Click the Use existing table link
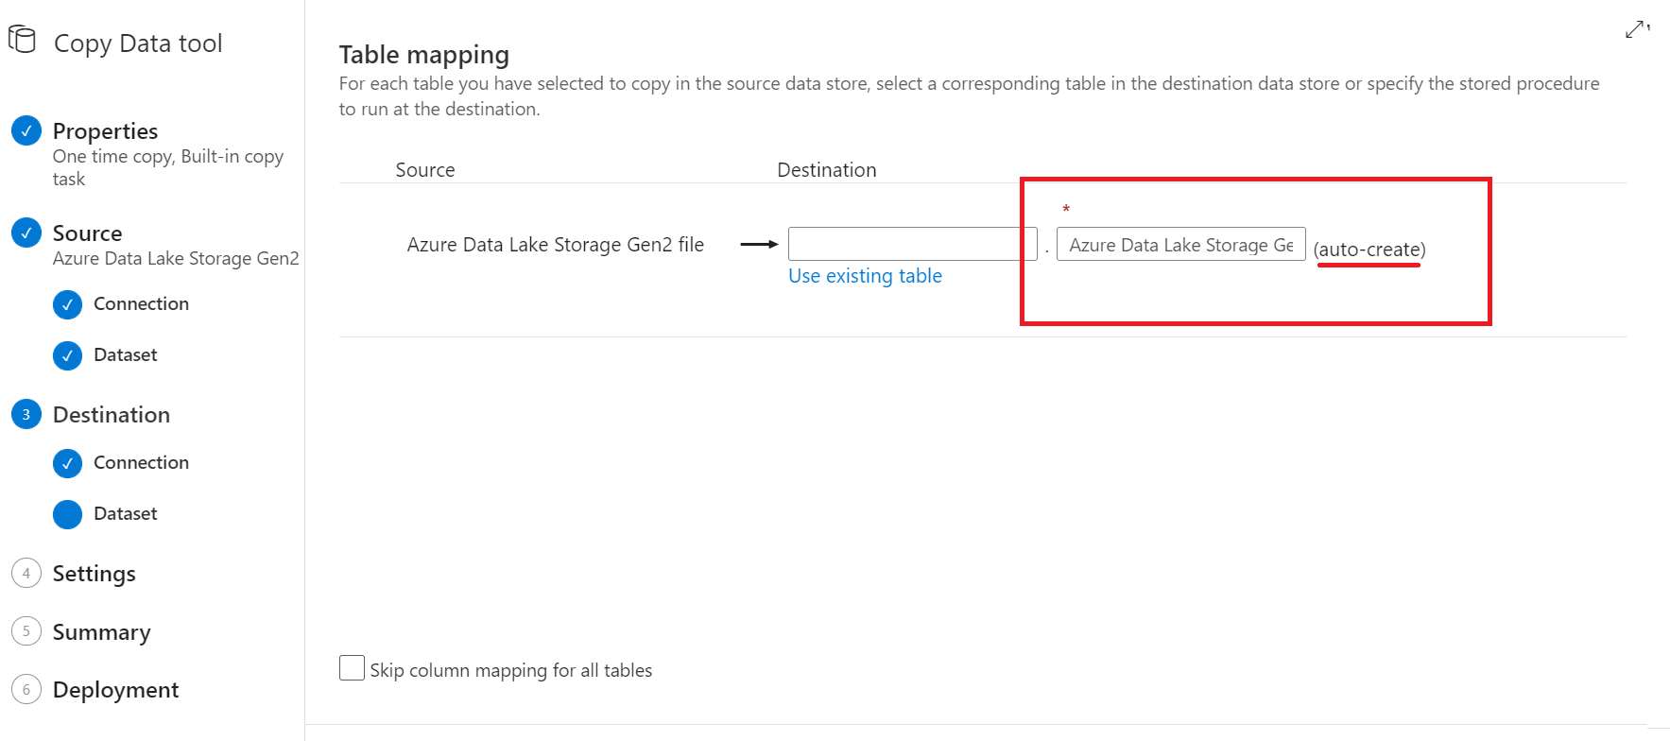The width and height of the screenshot is (1670, 741). point(865,276)
